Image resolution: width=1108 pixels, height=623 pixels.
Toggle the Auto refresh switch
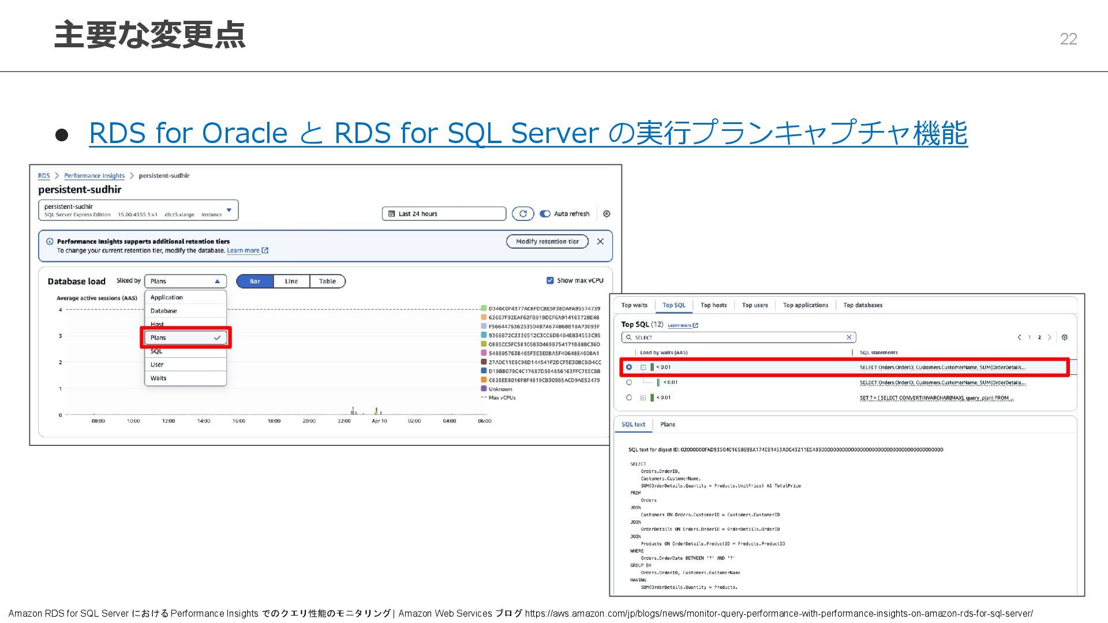click(x=545, y=214)
